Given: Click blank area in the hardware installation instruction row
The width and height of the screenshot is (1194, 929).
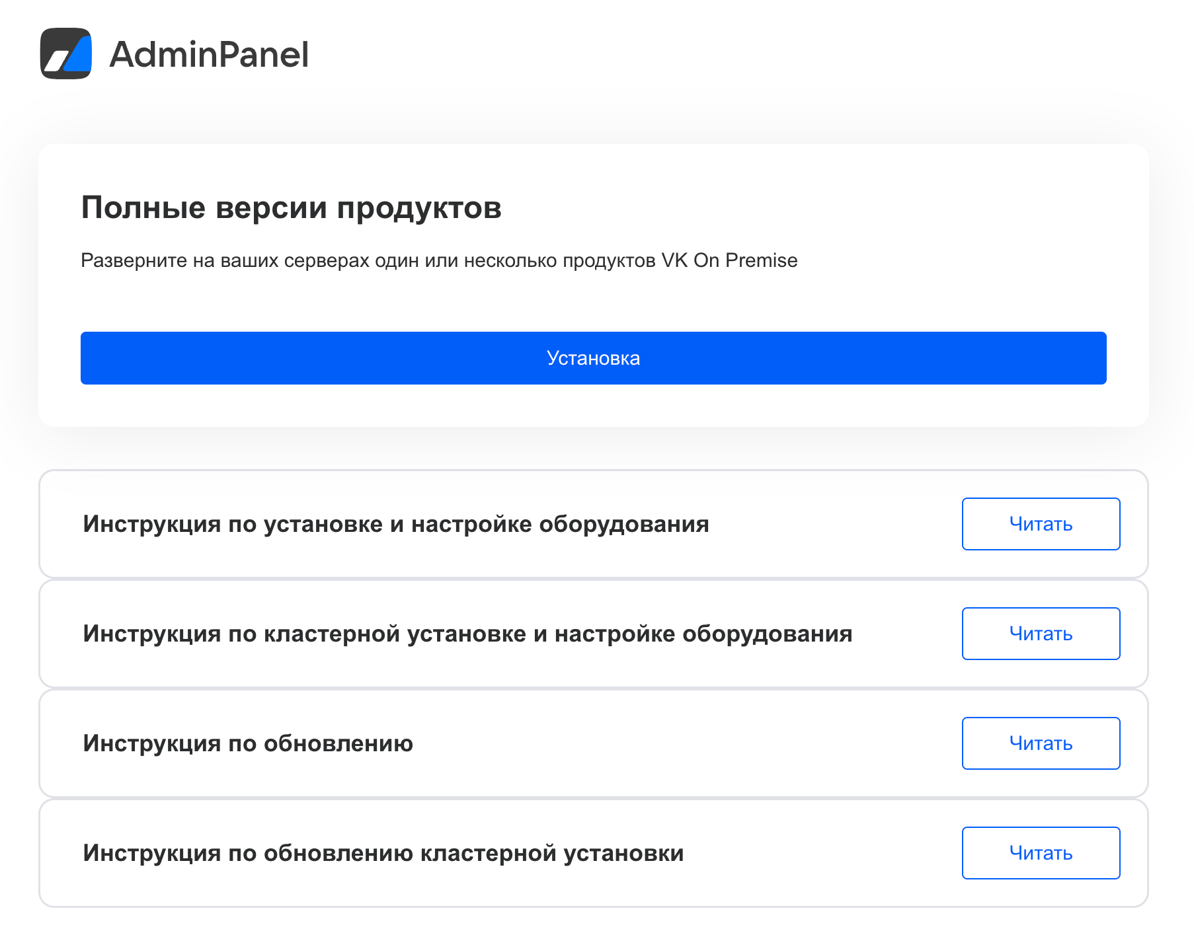Looking at the screenshot, I should point(833,524).
